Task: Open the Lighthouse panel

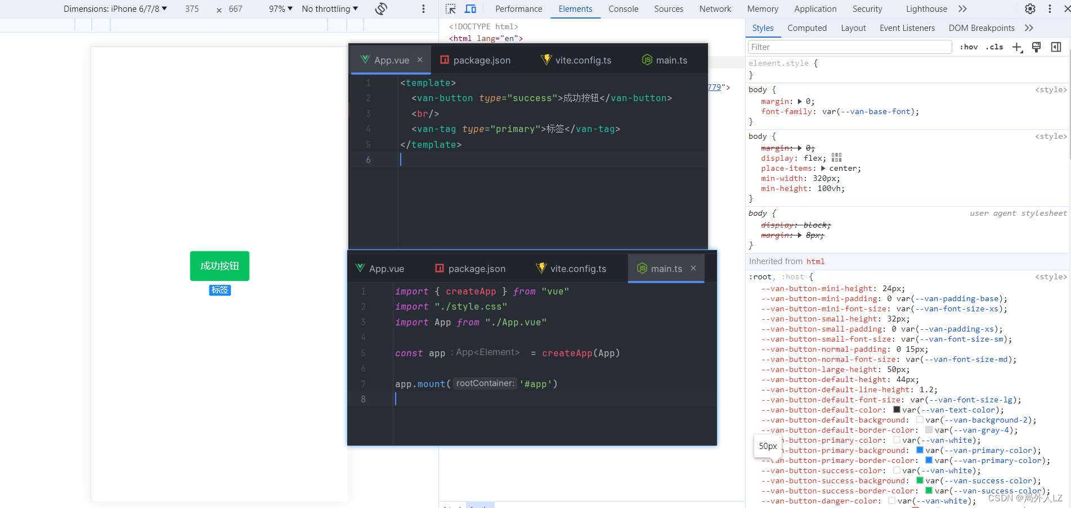Action: [926, 9]
